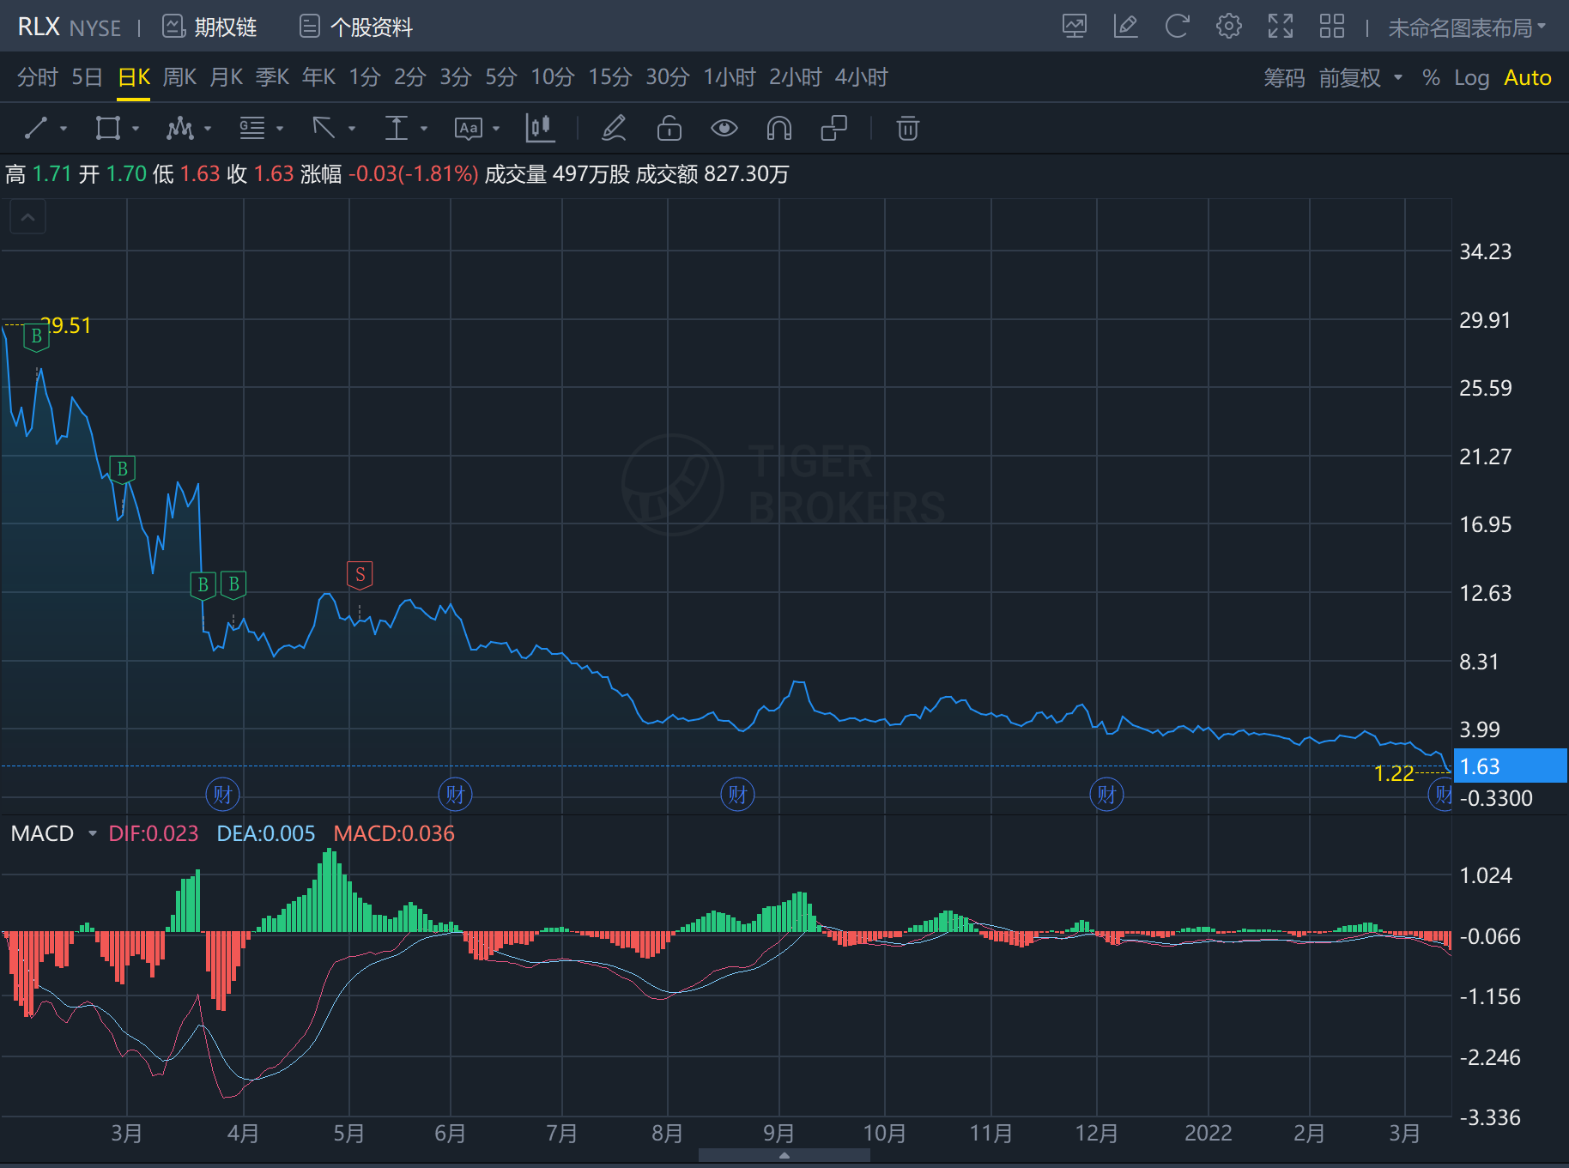Switch to the 周K weekly tab
The image size is (1569, 1168).
[x=179, y=77]
